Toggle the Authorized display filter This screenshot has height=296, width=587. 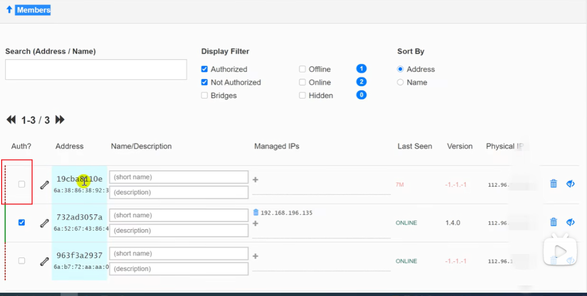pyautogui.click(x=204, y=69)
